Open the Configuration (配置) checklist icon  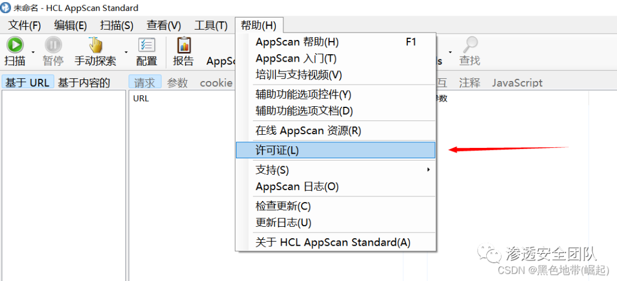pyautogui.click(x=146, y=45)
